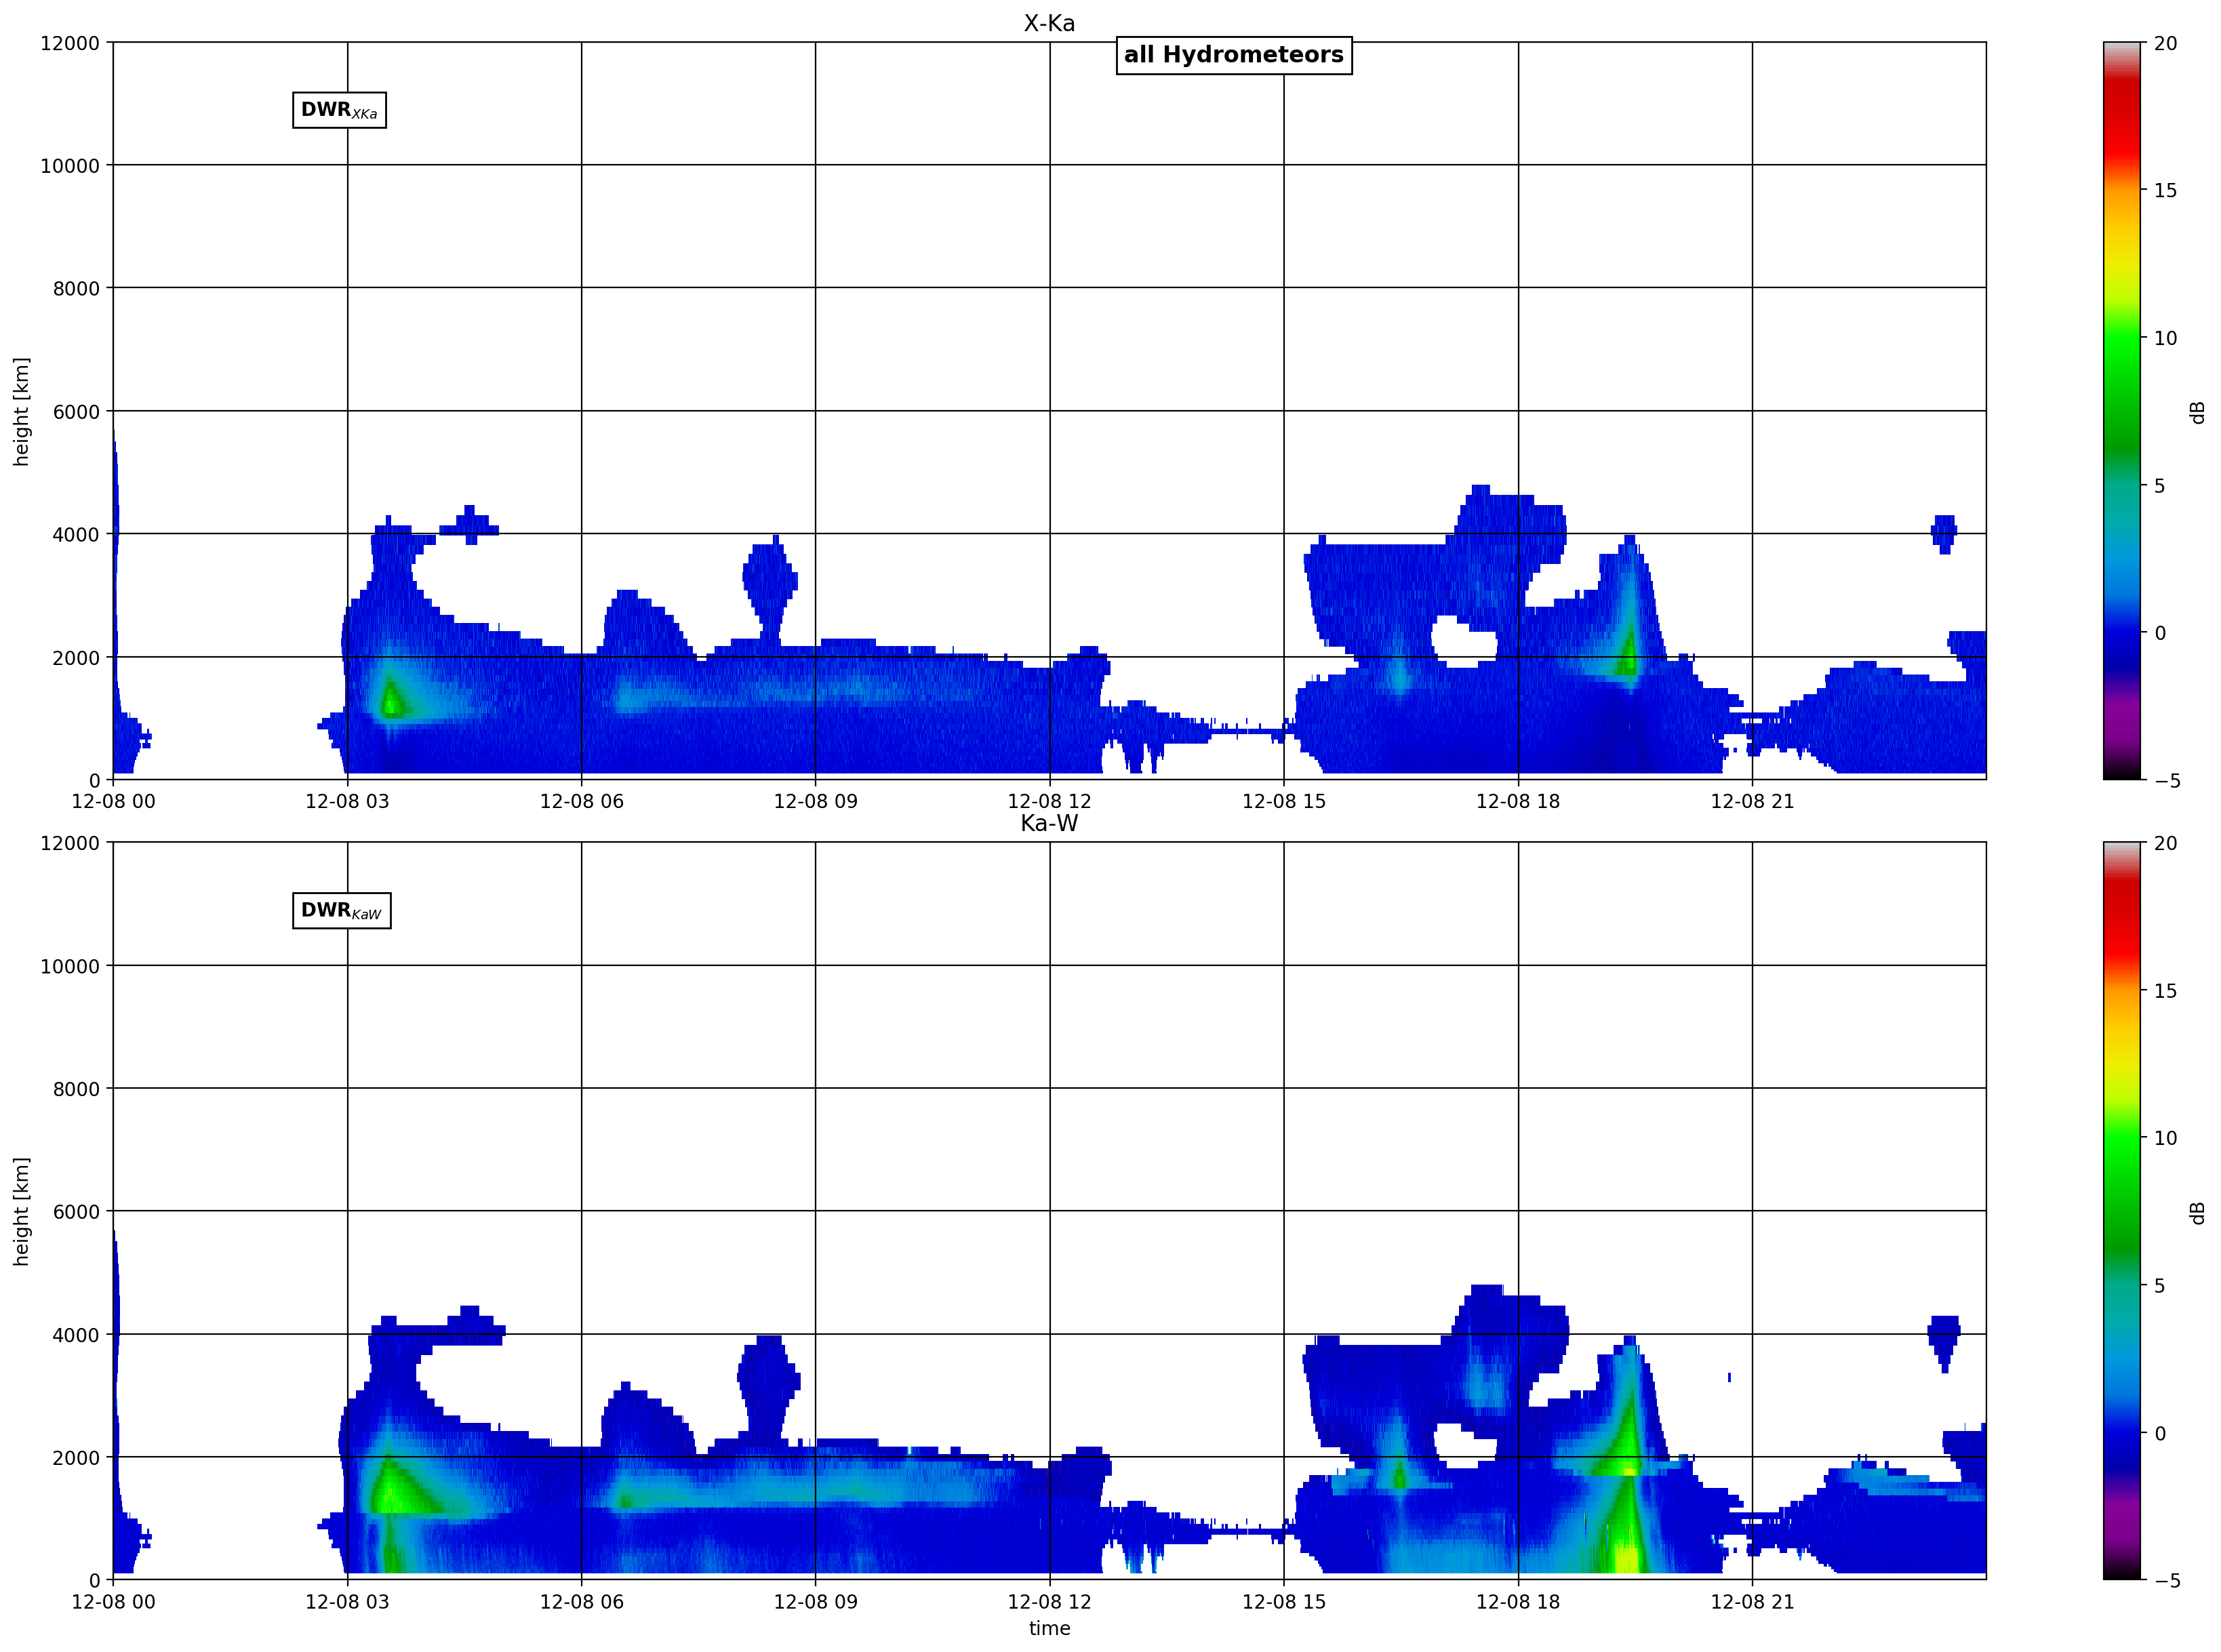Click the Ka-W panel's colorbar
Viewport: 2221px width, 1652px height.
tap(2122, 1211)
